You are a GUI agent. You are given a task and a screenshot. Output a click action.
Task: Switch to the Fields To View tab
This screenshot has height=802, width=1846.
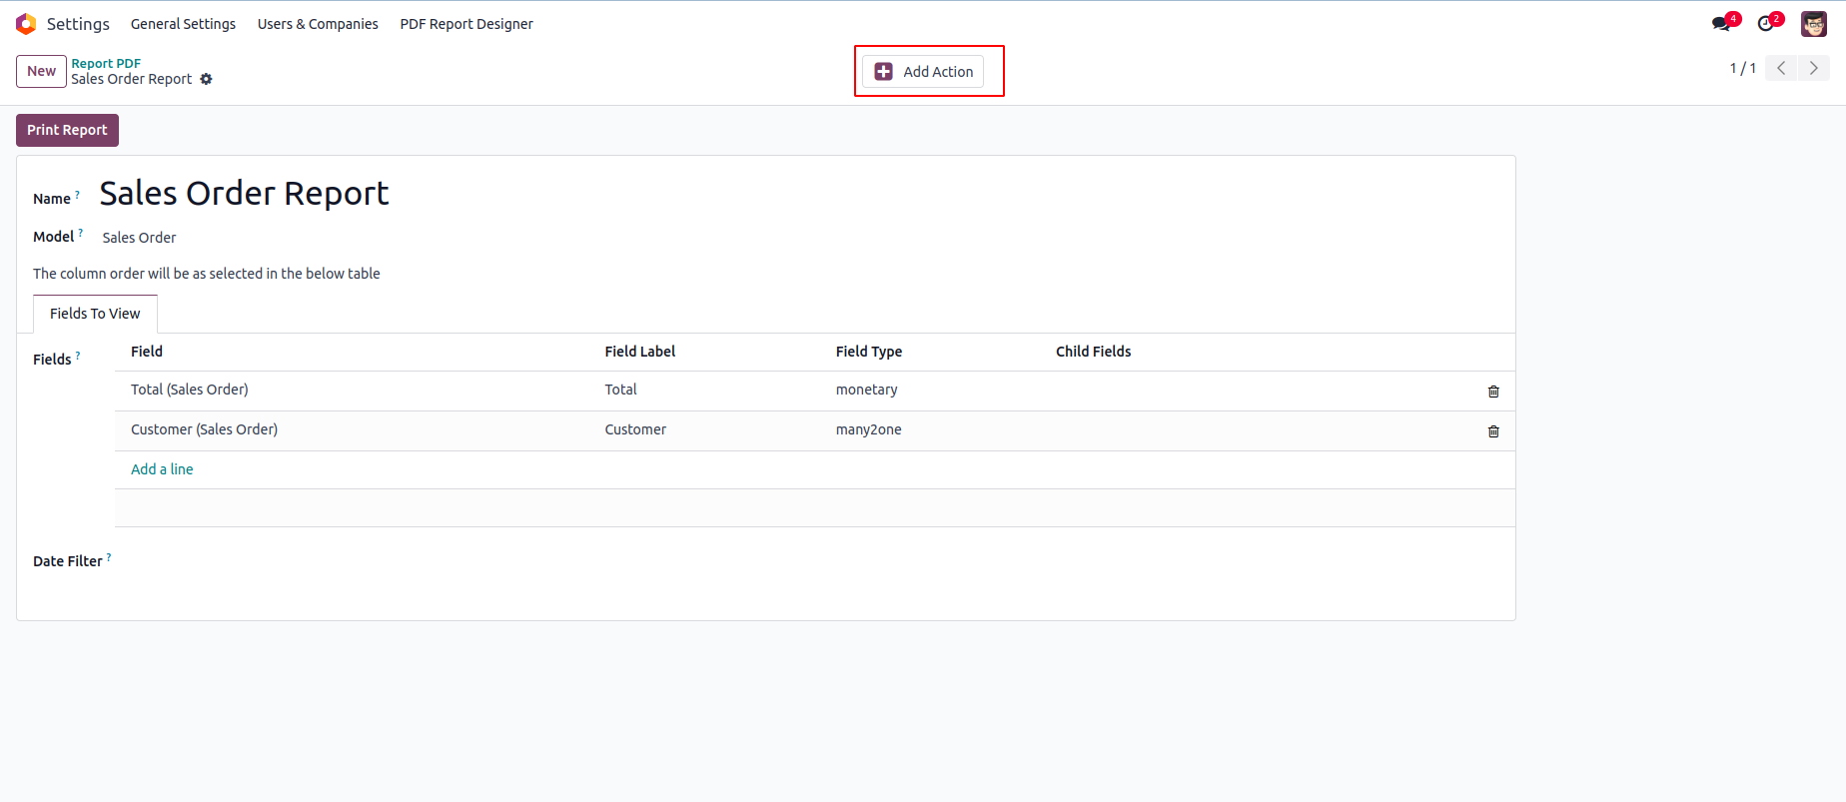[x=95, y=314]
